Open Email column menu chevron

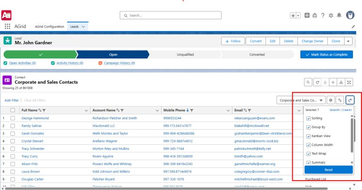click(x=299, y=110)
